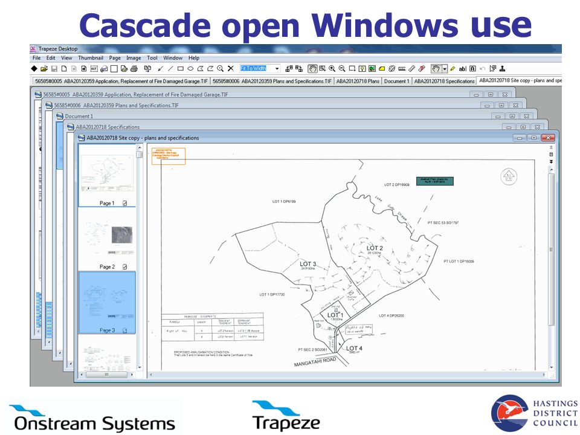Open the Help menu

(x=194, y=58)
